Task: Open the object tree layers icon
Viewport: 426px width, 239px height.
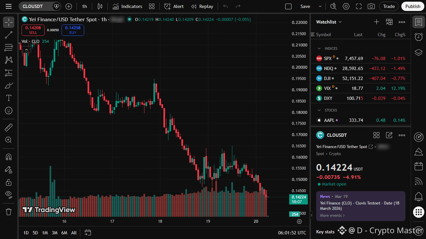Action: point(419,52)
